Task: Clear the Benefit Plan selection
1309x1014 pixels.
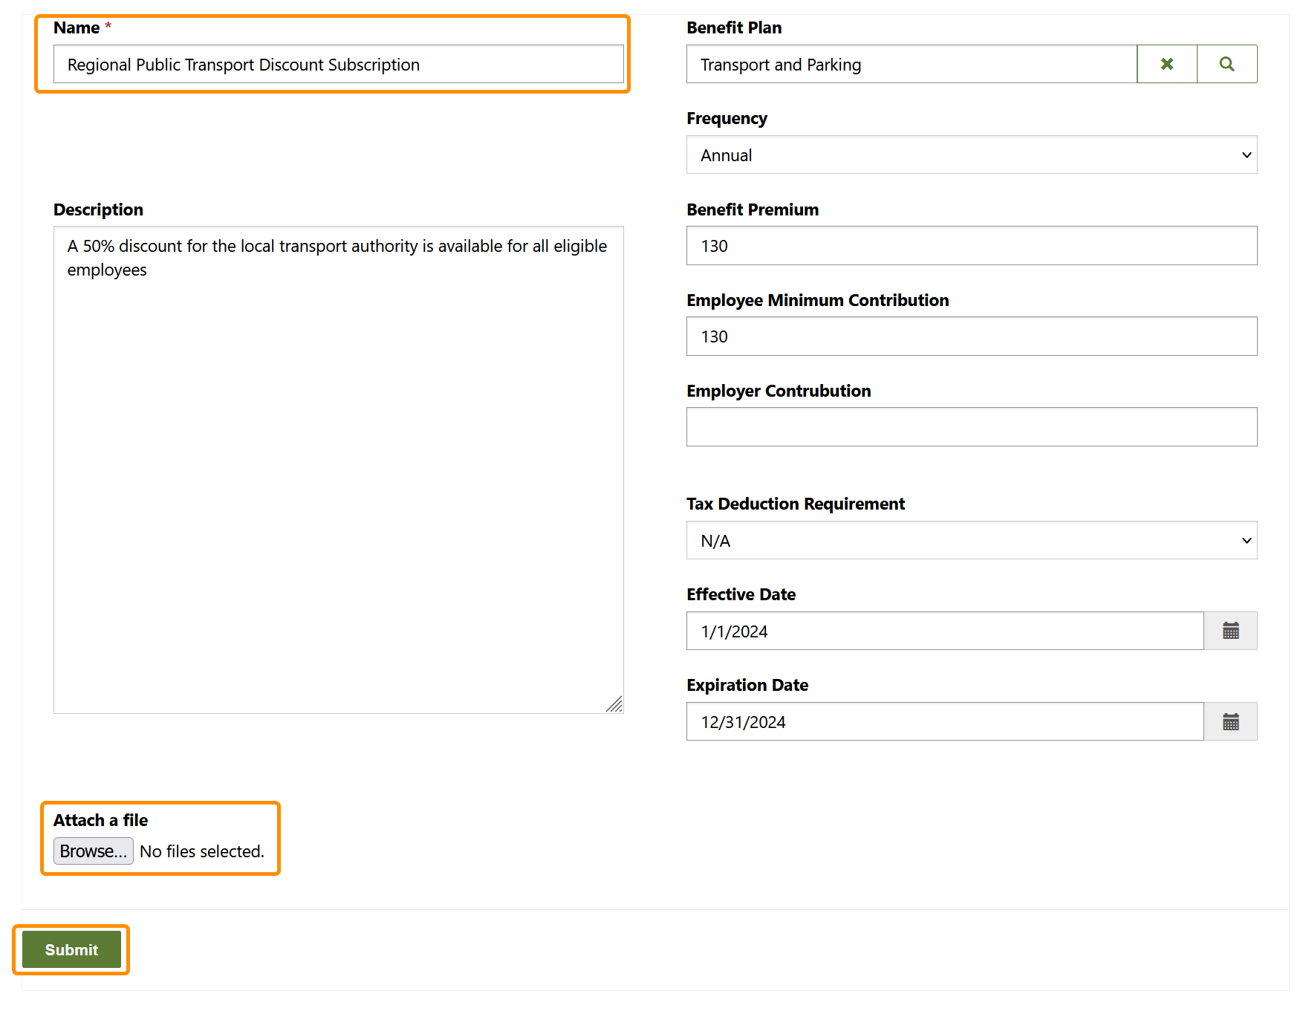Action: [1166, 65]
